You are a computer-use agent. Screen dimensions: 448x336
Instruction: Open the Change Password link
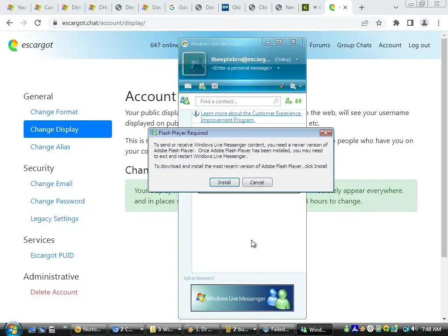pyautogui.click(x=57, y=201)
